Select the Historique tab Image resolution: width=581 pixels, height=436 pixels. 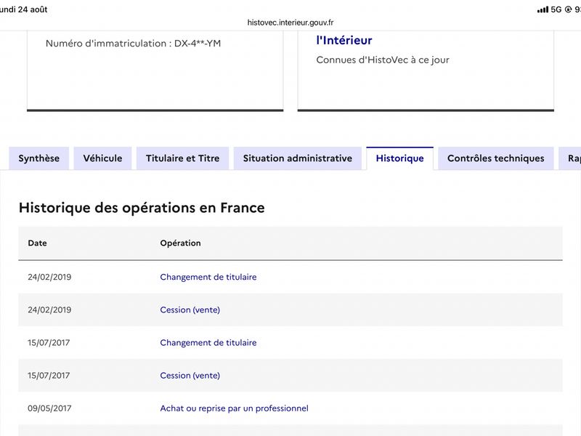point(400,158)
